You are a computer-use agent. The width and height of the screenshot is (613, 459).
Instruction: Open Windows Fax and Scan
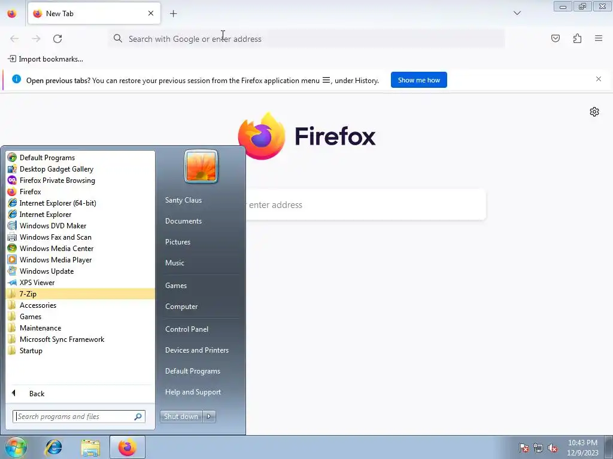pyautogui.click(x=80, y=237)
